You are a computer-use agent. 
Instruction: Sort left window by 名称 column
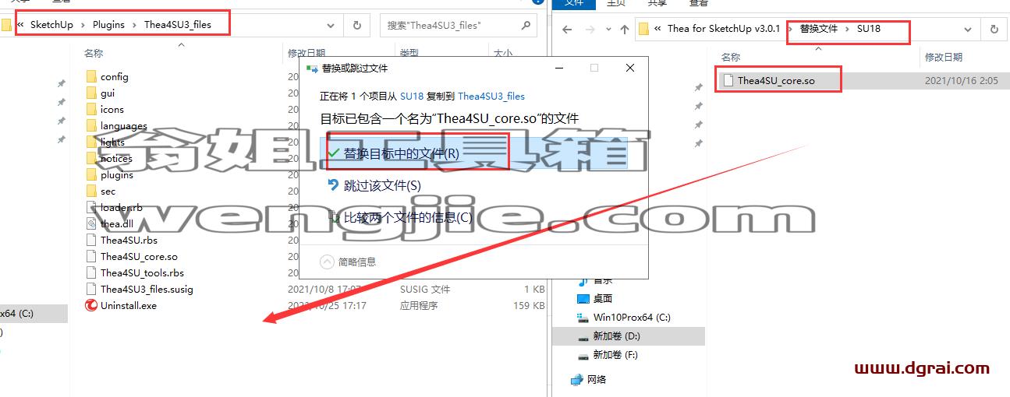[94, 53]
